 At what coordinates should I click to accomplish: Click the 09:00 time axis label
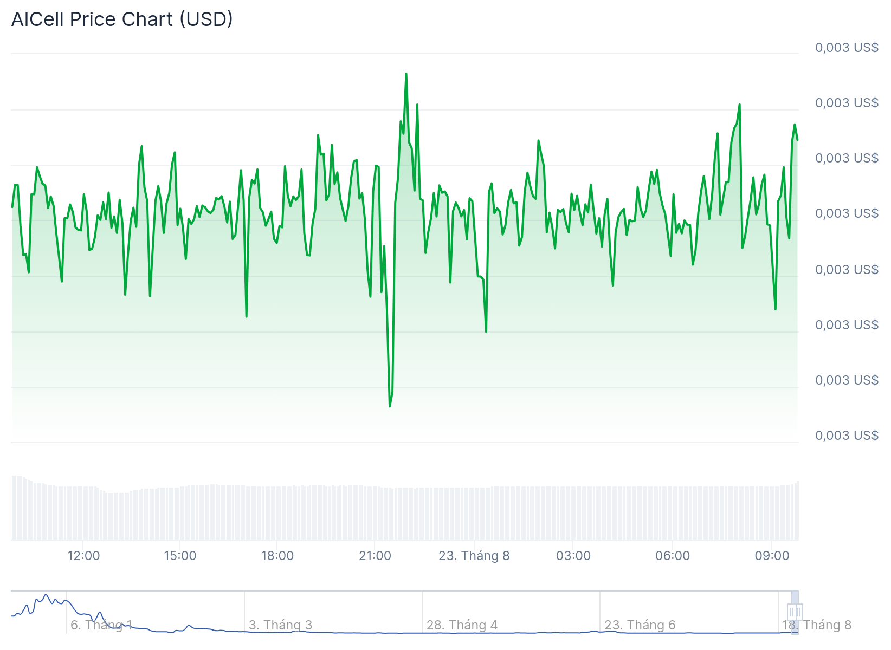(x=772, y=556)
